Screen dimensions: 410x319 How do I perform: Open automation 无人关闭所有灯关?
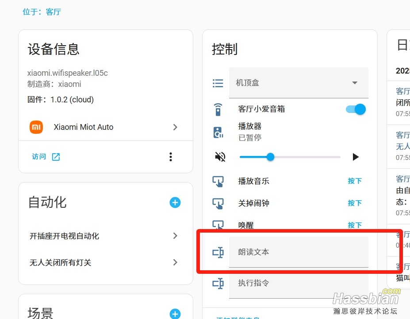[106, 262]
